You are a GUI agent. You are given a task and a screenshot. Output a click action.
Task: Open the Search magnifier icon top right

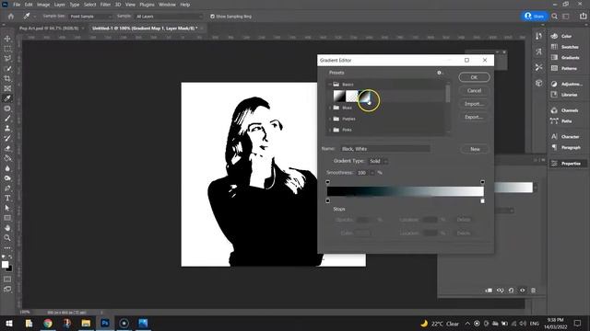(x=554, y=17)
